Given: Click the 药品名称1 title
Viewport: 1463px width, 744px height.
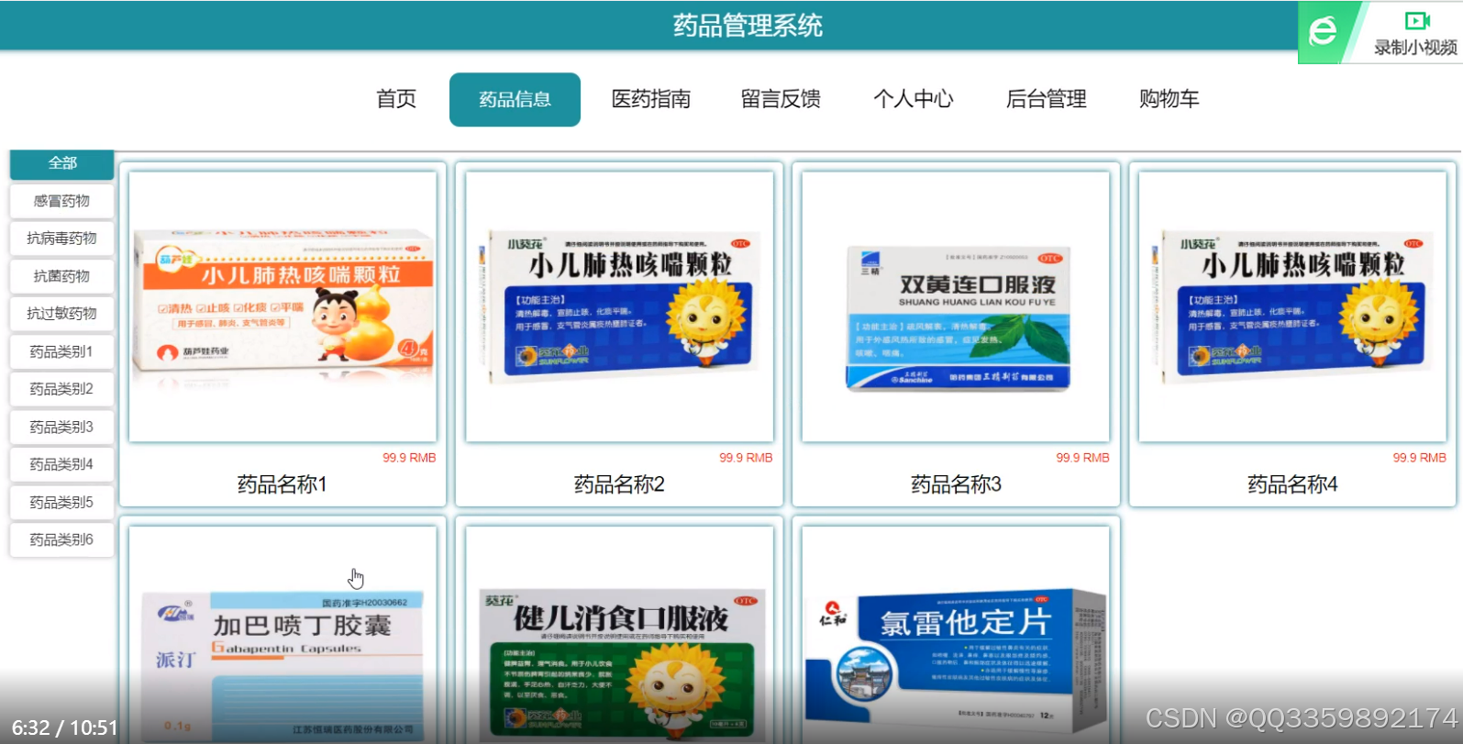Looking at the screenshot, I should (283, 484).
